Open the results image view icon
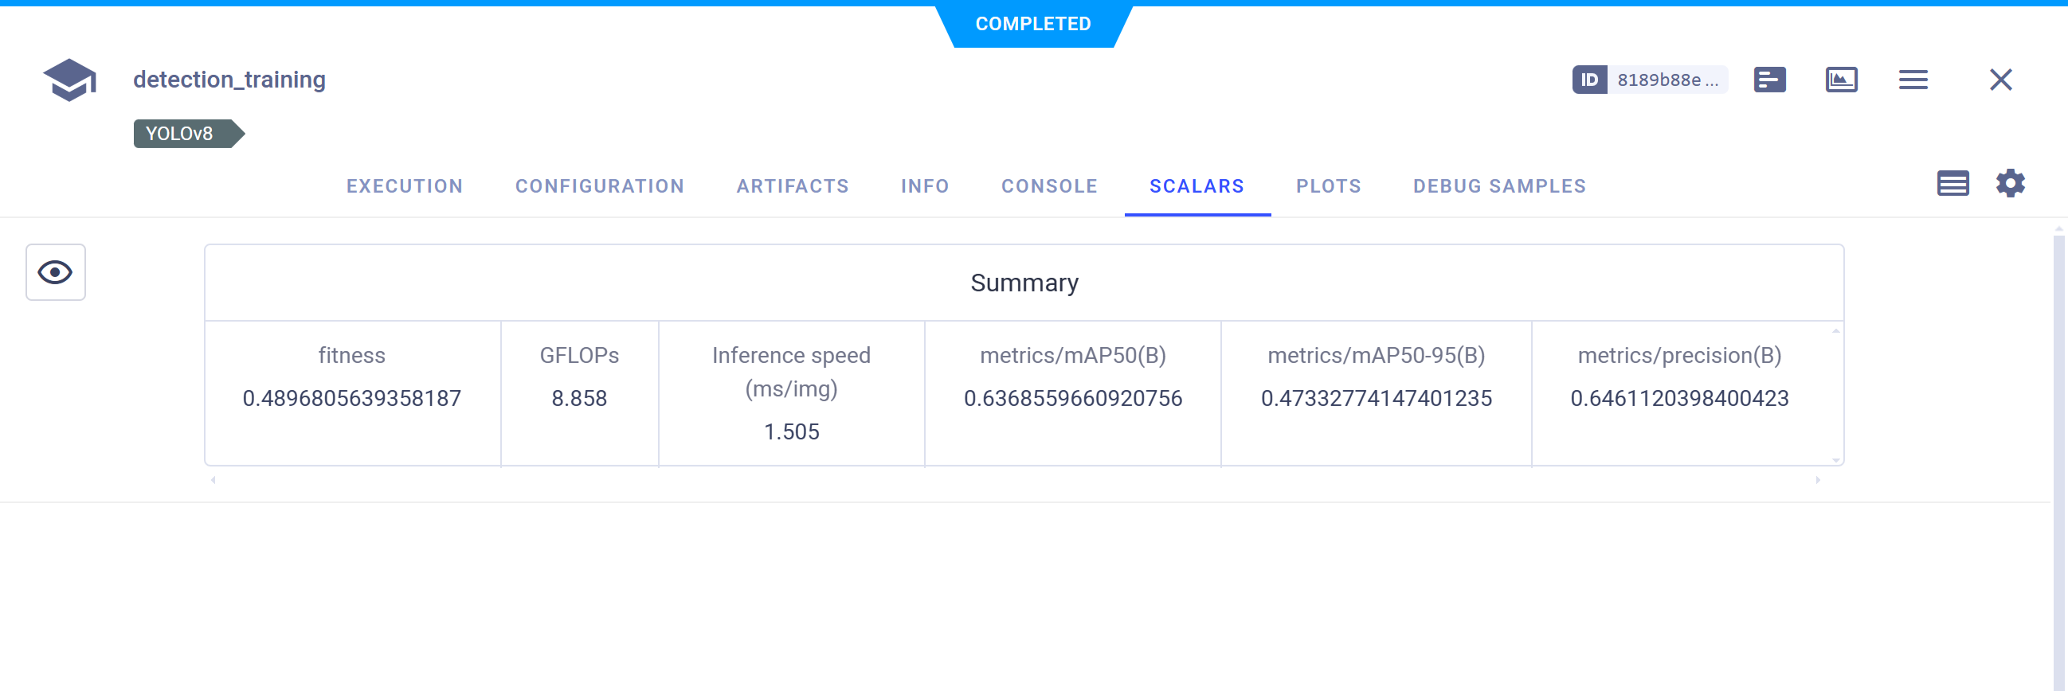This screenshot has height=691, width=2068. tap(1841, 80)
